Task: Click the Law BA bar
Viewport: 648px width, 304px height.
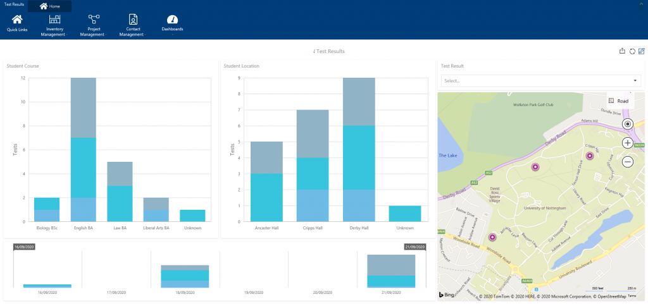Action: click(120, 192)
